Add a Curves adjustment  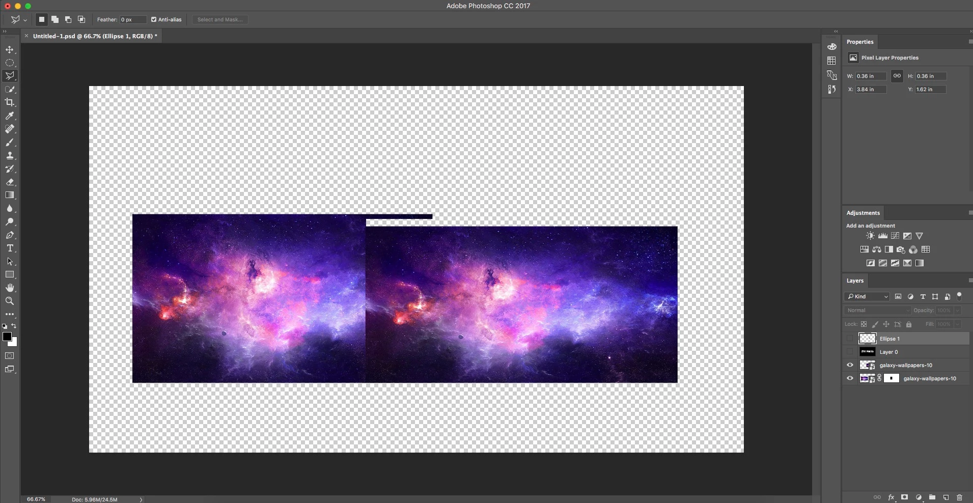pos(895,236)
